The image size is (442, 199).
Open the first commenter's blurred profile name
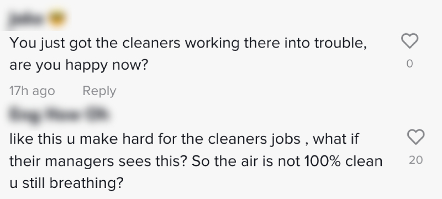tap(28, 19)
